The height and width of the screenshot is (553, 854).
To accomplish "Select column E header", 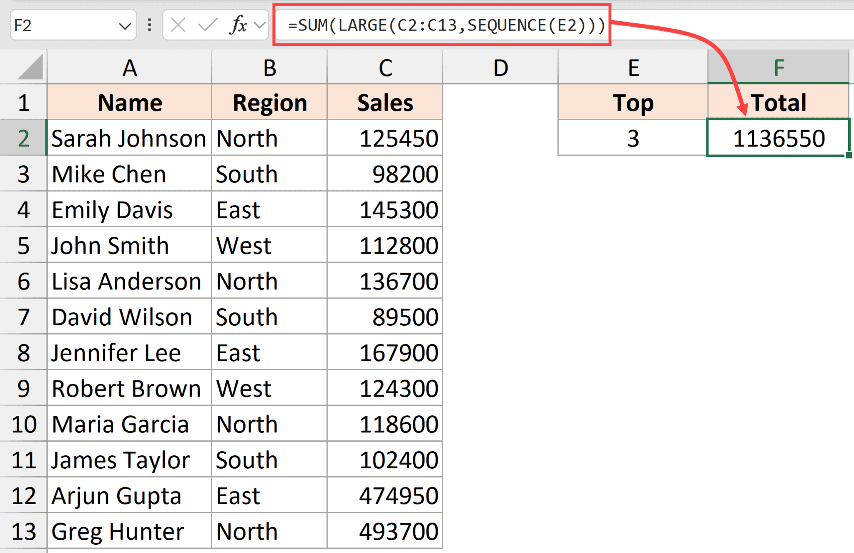I will pos(633,67).
